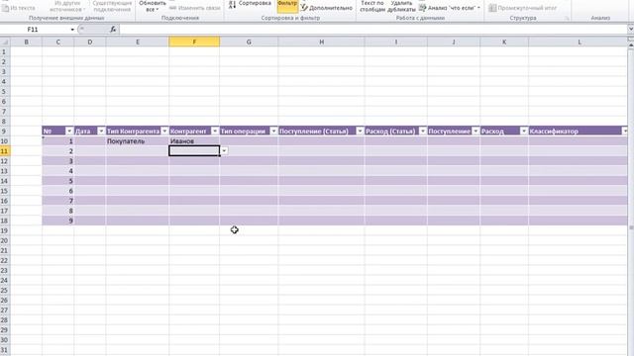Select the active cell F11

pyautogui.click(x=194, y=151)
